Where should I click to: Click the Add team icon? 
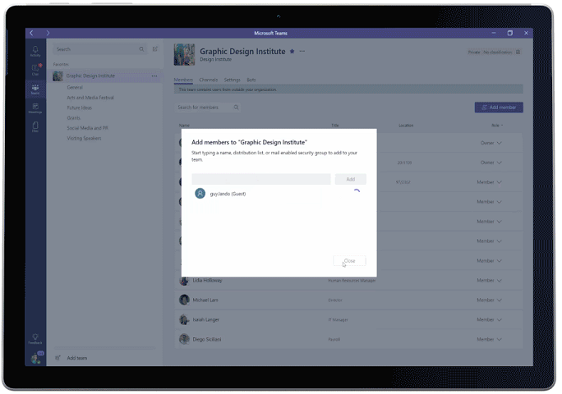click(58, 358)
